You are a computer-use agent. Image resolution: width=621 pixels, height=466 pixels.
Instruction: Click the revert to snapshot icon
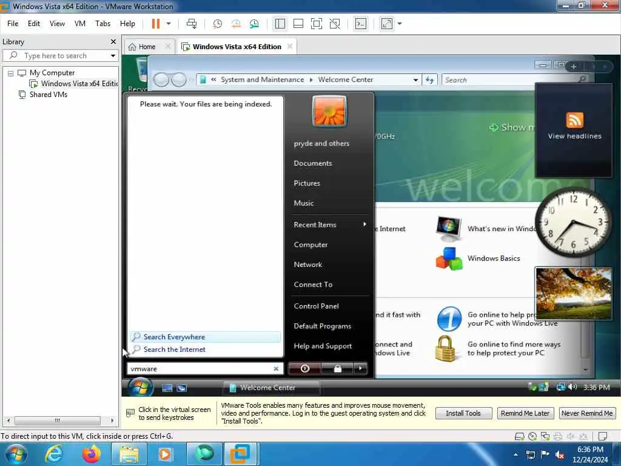coord(236,24)
